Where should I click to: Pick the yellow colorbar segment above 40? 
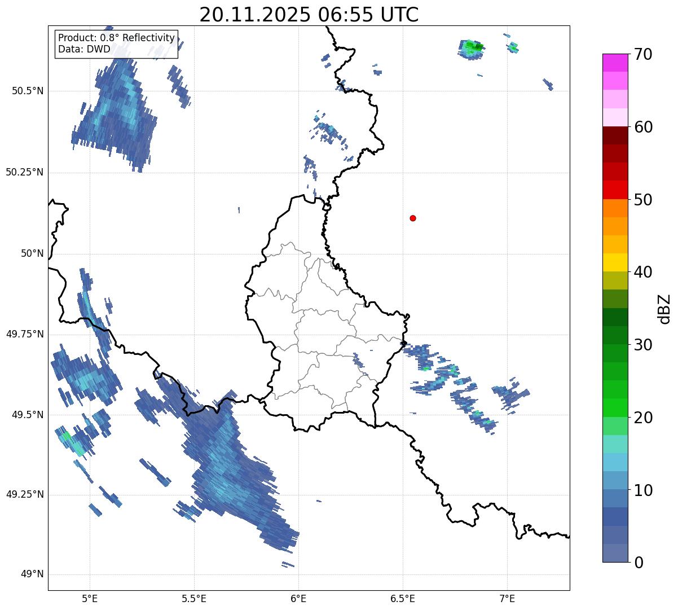tap(615, 263)
